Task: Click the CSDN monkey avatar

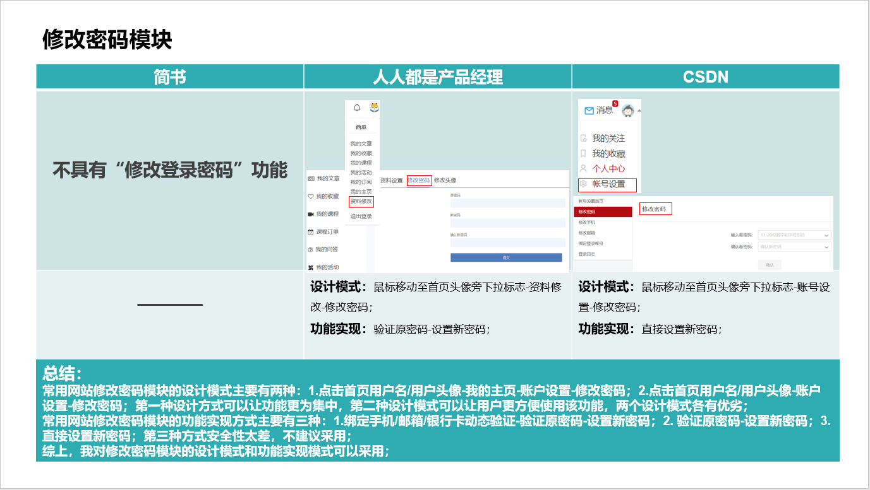Action: [x=627, y=111]
